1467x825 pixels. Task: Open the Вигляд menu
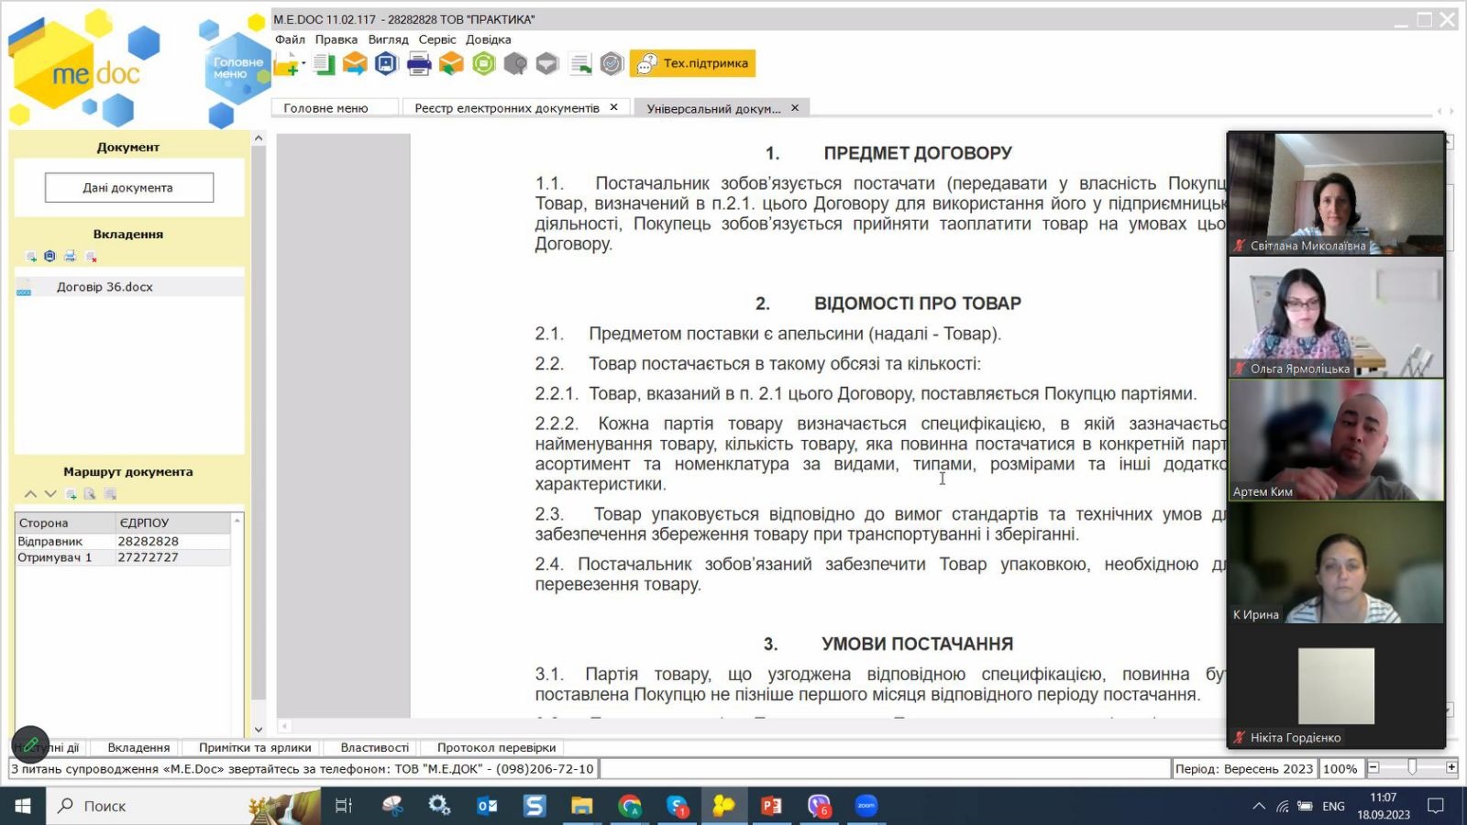[389, 39]
